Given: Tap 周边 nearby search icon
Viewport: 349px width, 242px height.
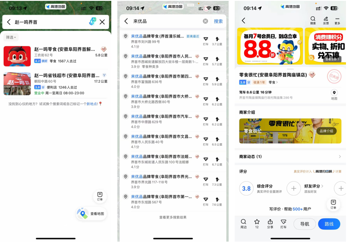Looking at the screenshot, I should click(243, 224).
